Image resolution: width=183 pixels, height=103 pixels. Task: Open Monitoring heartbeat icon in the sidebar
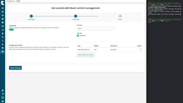tap(3, 48)
